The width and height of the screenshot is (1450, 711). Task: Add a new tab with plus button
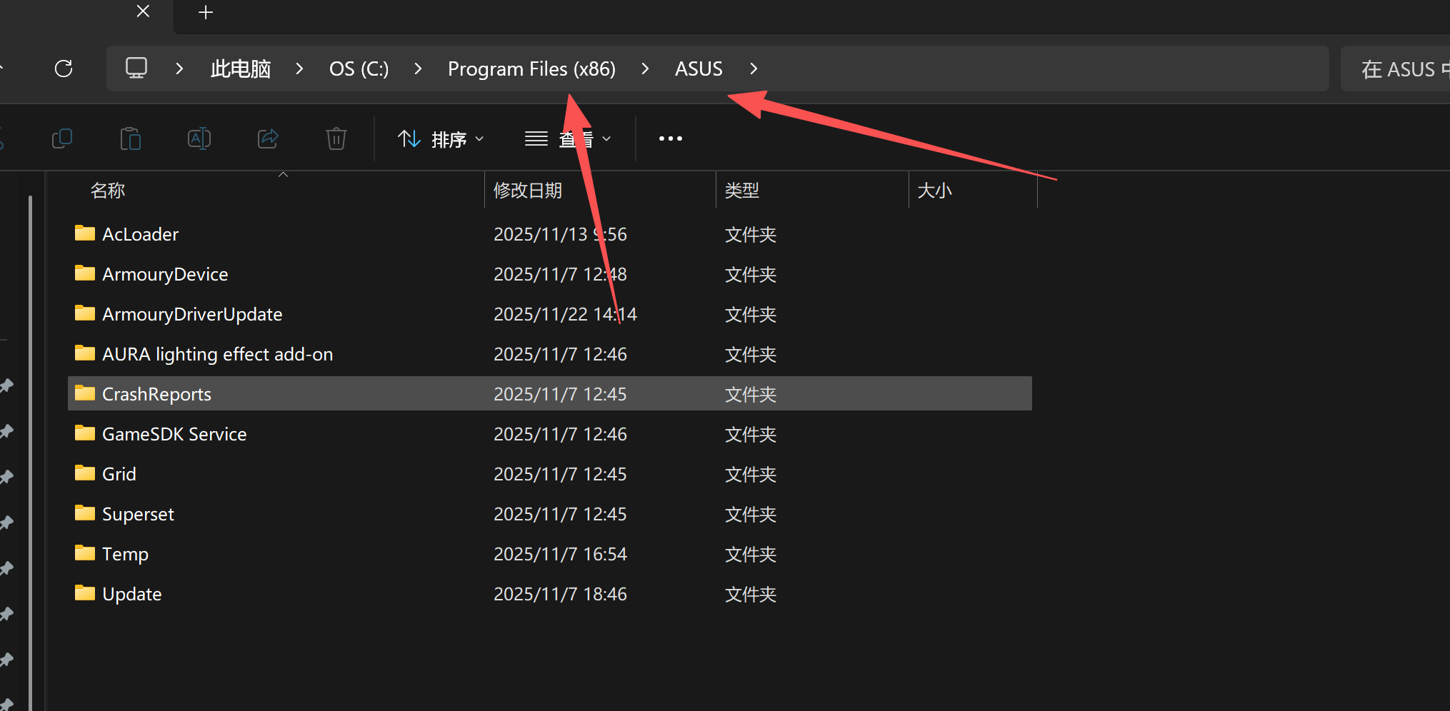[206, 12]
